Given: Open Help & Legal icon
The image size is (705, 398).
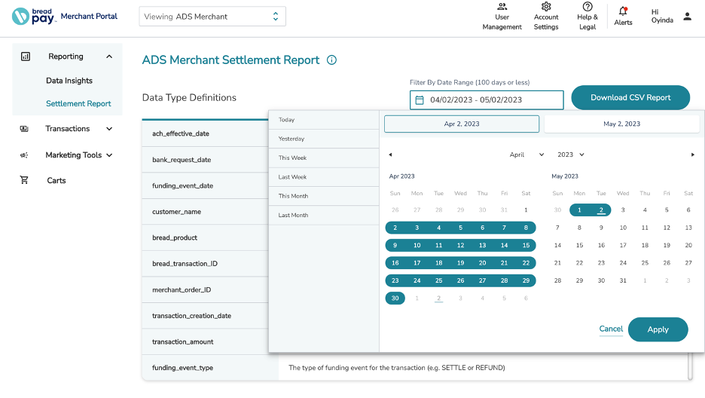Looking at the screenshot, I should (587, 7).
